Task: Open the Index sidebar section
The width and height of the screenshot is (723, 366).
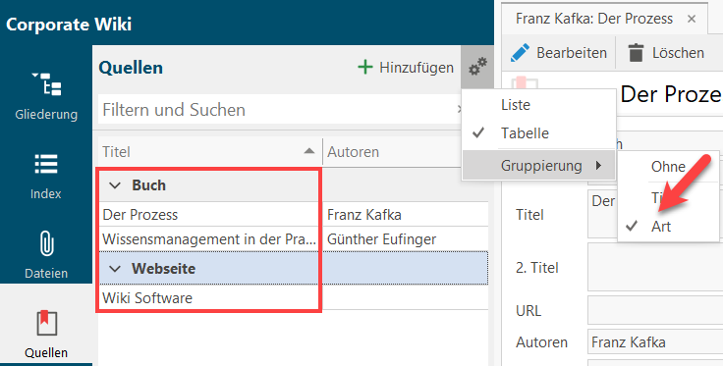Action: 46,177
